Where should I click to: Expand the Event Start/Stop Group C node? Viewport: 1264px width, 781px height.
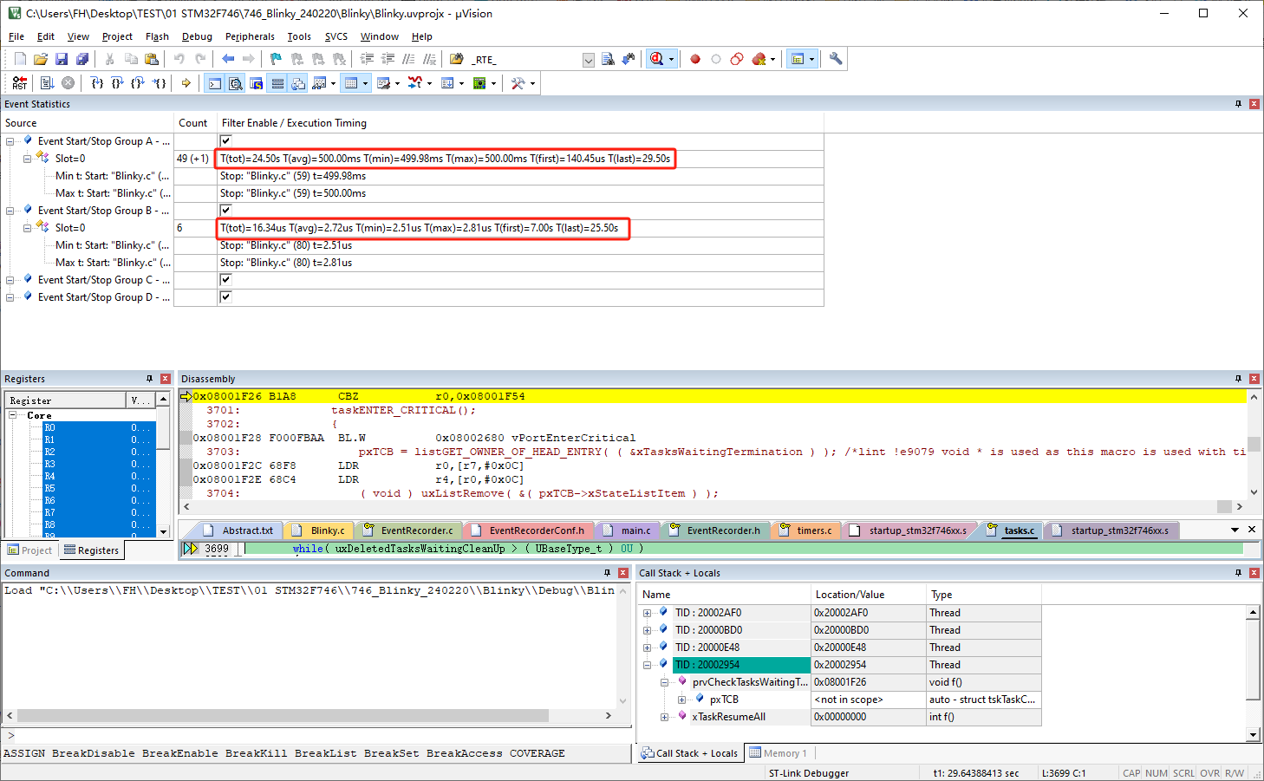(x=10, y=280)
